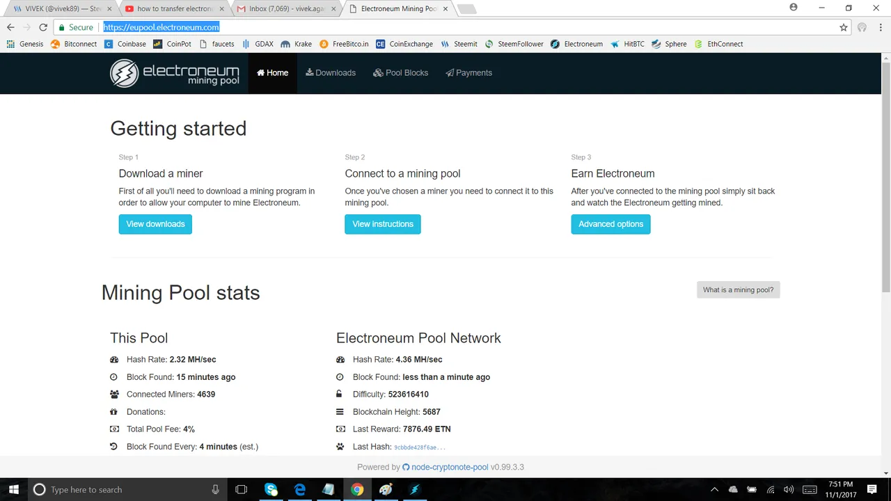
Task: Select the Electroneum Mining Pool tab
Action: pos(398,9)
